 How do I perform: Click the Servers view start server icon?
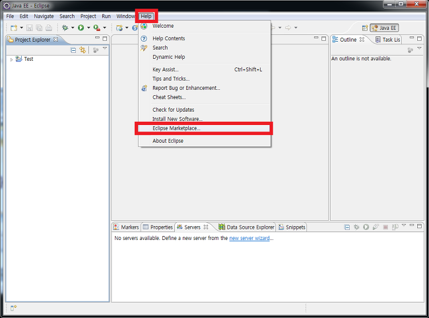click(x=366, y=227)
